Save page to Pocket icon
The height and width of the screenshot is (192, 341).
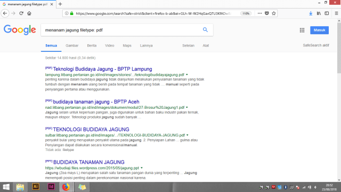coord(267,13)
